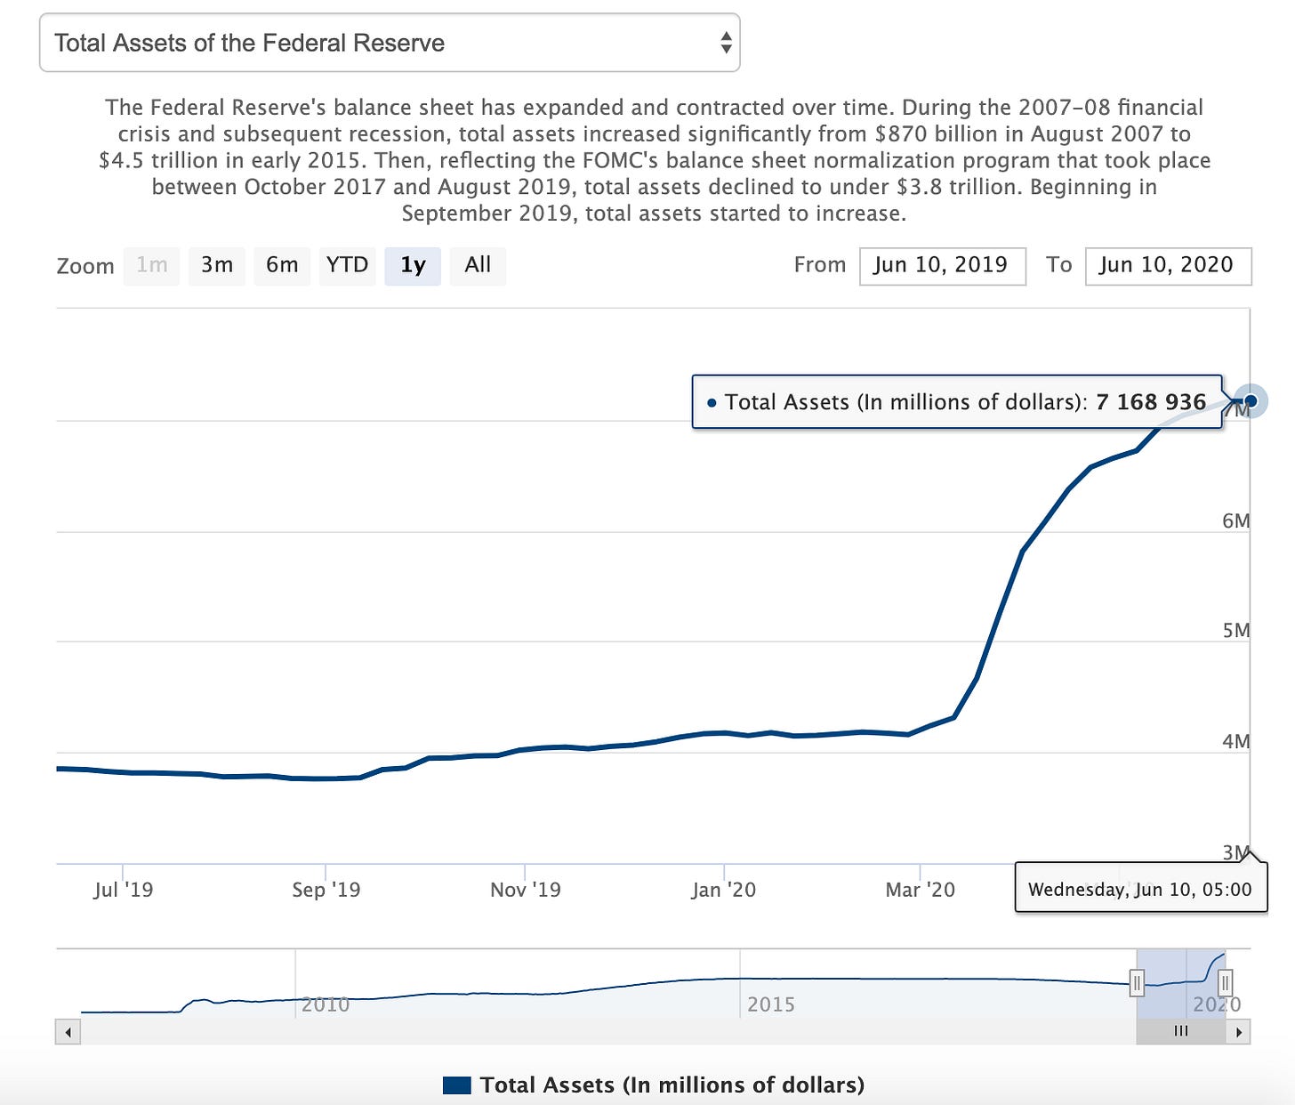Edit the From date field Jun 10, 2019

pos(943,266)
